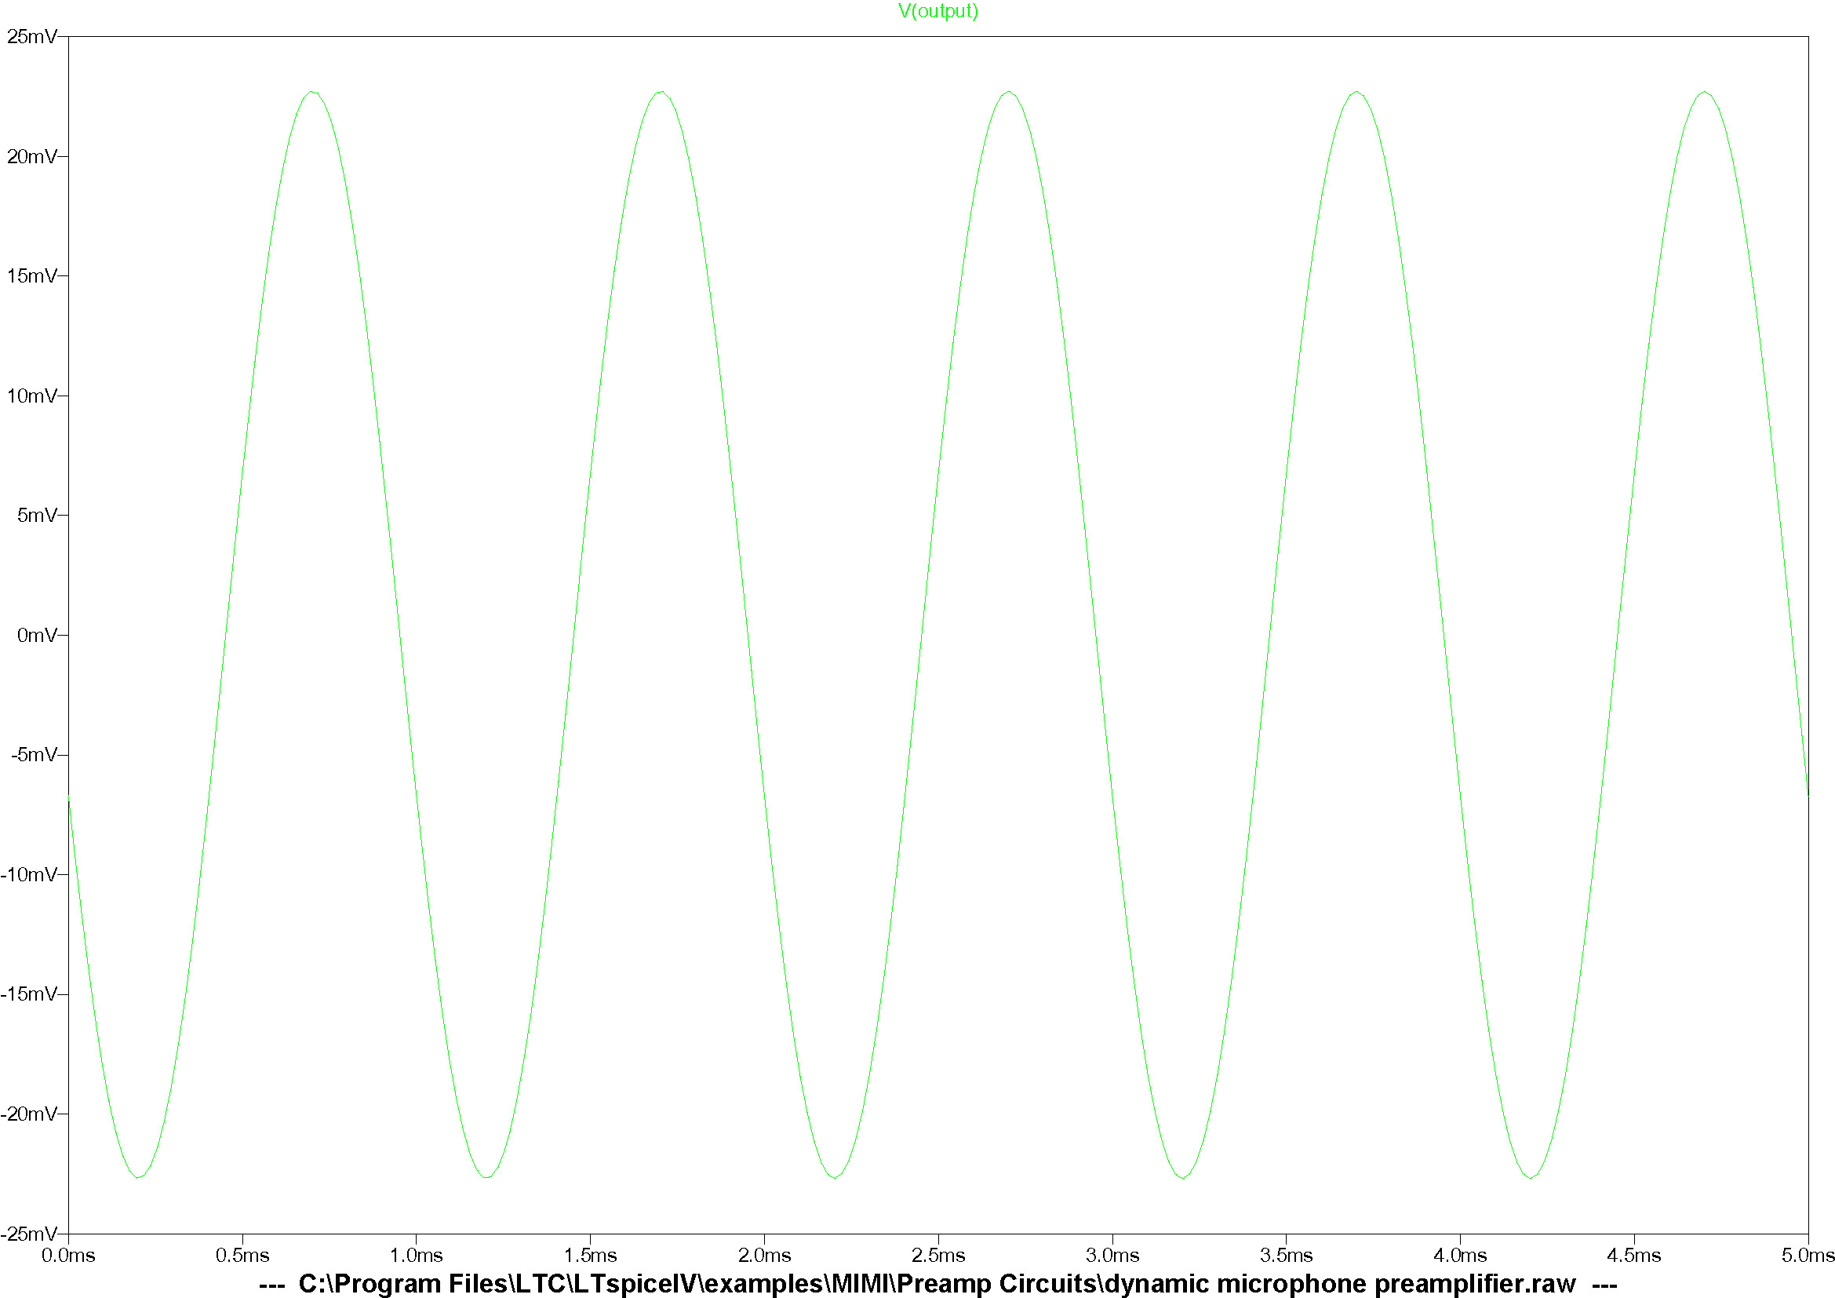Click the waveform trough near 2.2ms
Viewport: 1835px width, 1298px height.
(x=835, y=1177)
